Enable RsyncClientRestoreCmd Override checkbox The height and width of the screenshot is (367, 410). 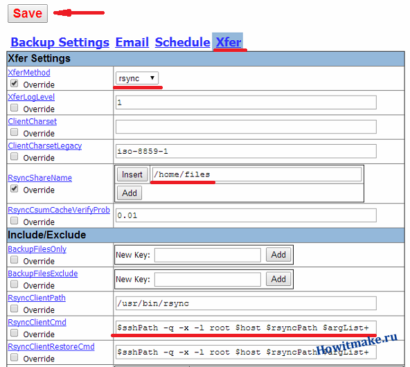(x=14, y=357)
